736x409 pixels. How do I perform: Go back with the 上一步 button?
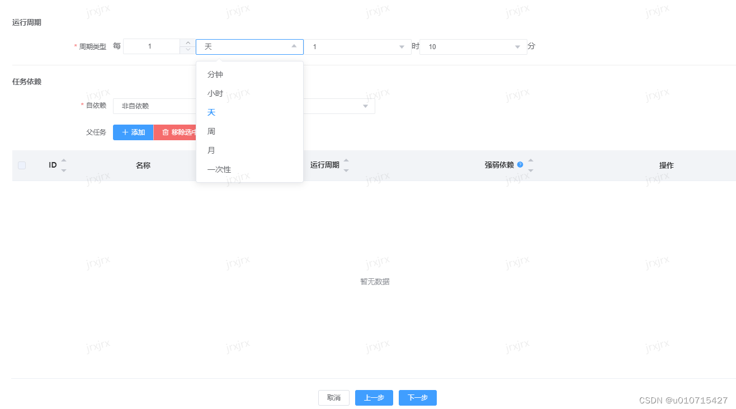pyautogui.click(x=374, y=398)
